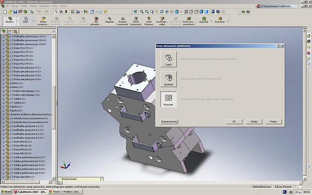Collapse the feature tree panel chevron
Viewport: 312px width, 195px height.
coord(53,32)
